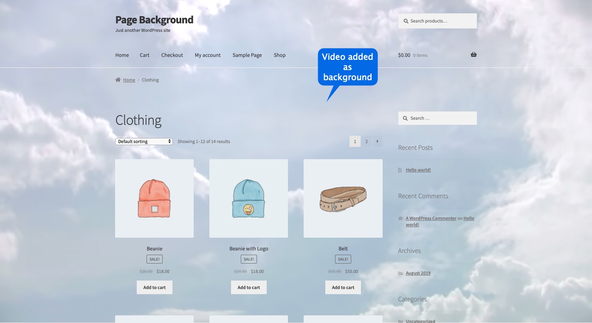Open the Hello world! post link
592x323 pixels.
click(x=418, y=169)
